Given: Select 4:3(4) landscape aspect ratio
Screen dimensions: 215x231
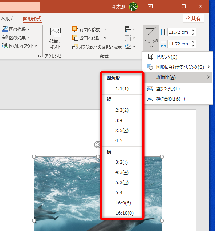Looking at the screenshot, I should point(122,172).
